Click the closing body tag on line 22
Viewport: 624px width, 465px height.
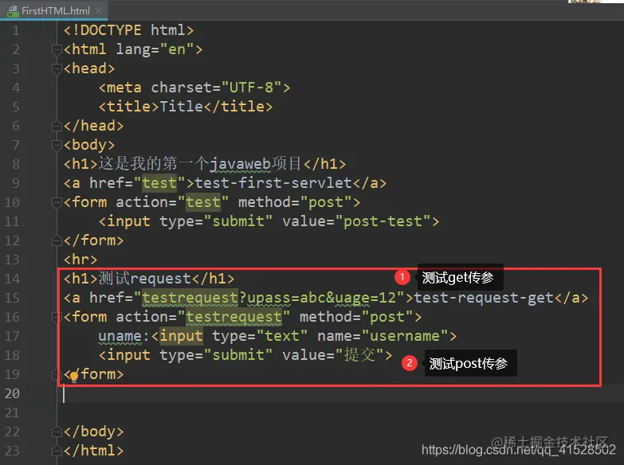93,432
